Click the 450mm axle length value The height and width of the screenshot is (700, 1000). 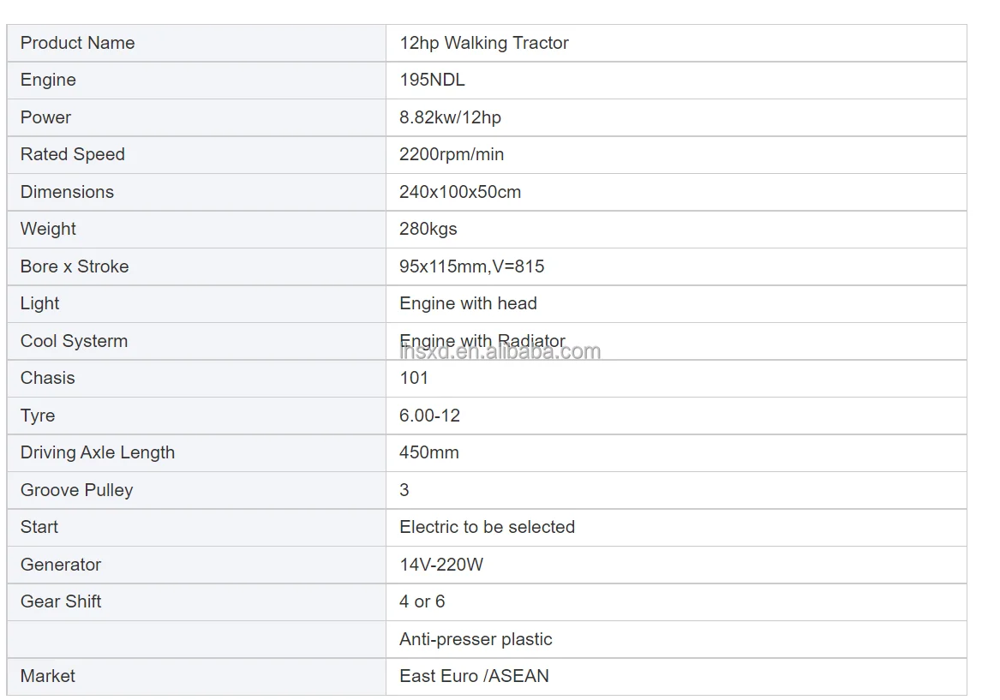429,452
